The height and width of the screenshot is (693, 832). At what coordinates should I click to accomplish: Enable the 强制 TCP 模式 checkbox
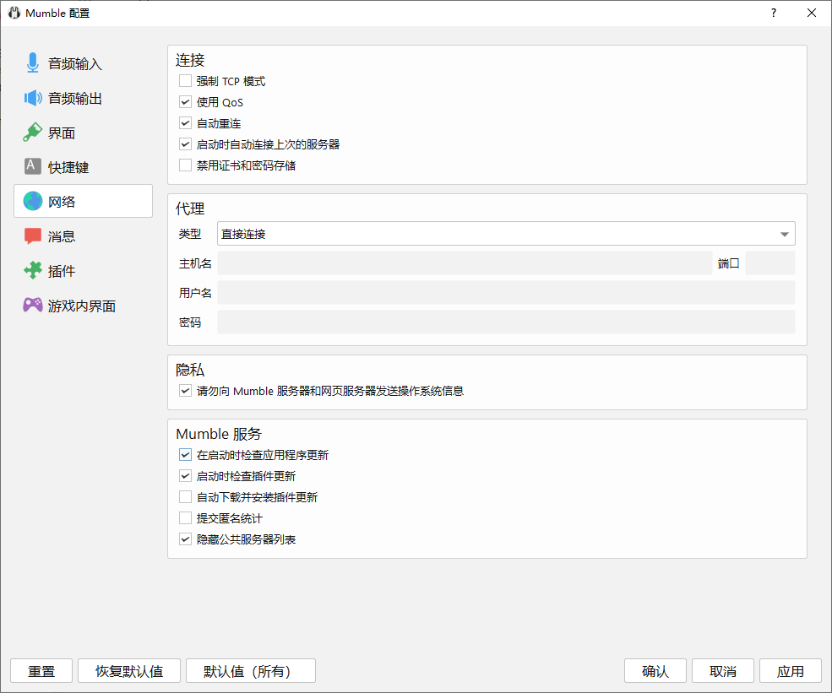pyautogui.click(x=186, y=81)
